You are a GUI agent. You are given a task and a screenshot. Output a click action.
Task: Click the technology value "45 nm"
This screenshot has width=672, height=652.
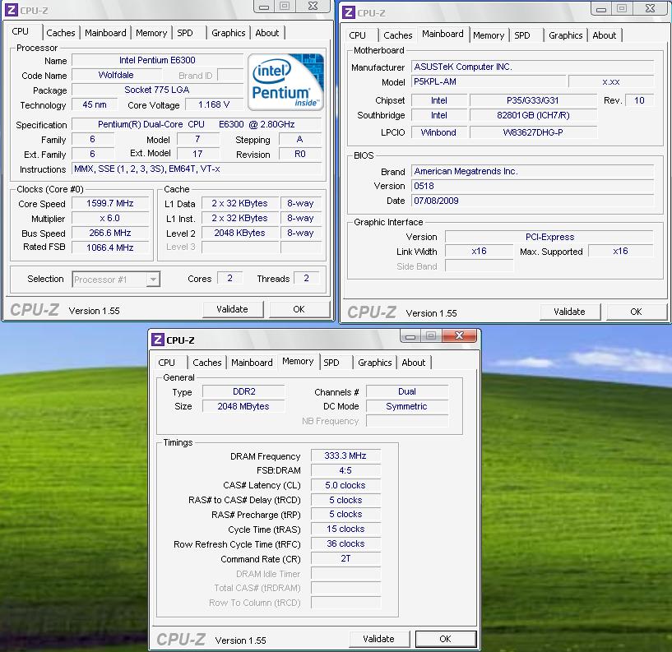[95, 104]
